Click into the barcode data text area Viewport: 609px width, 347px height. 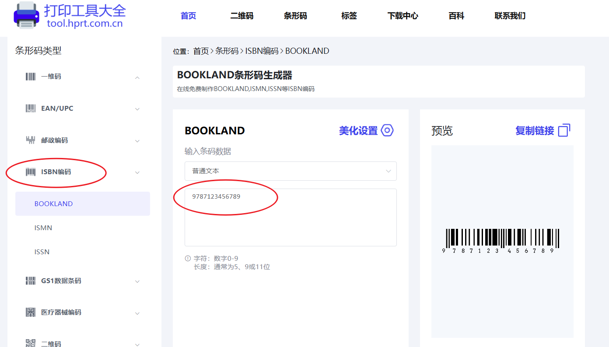(290, 217)
